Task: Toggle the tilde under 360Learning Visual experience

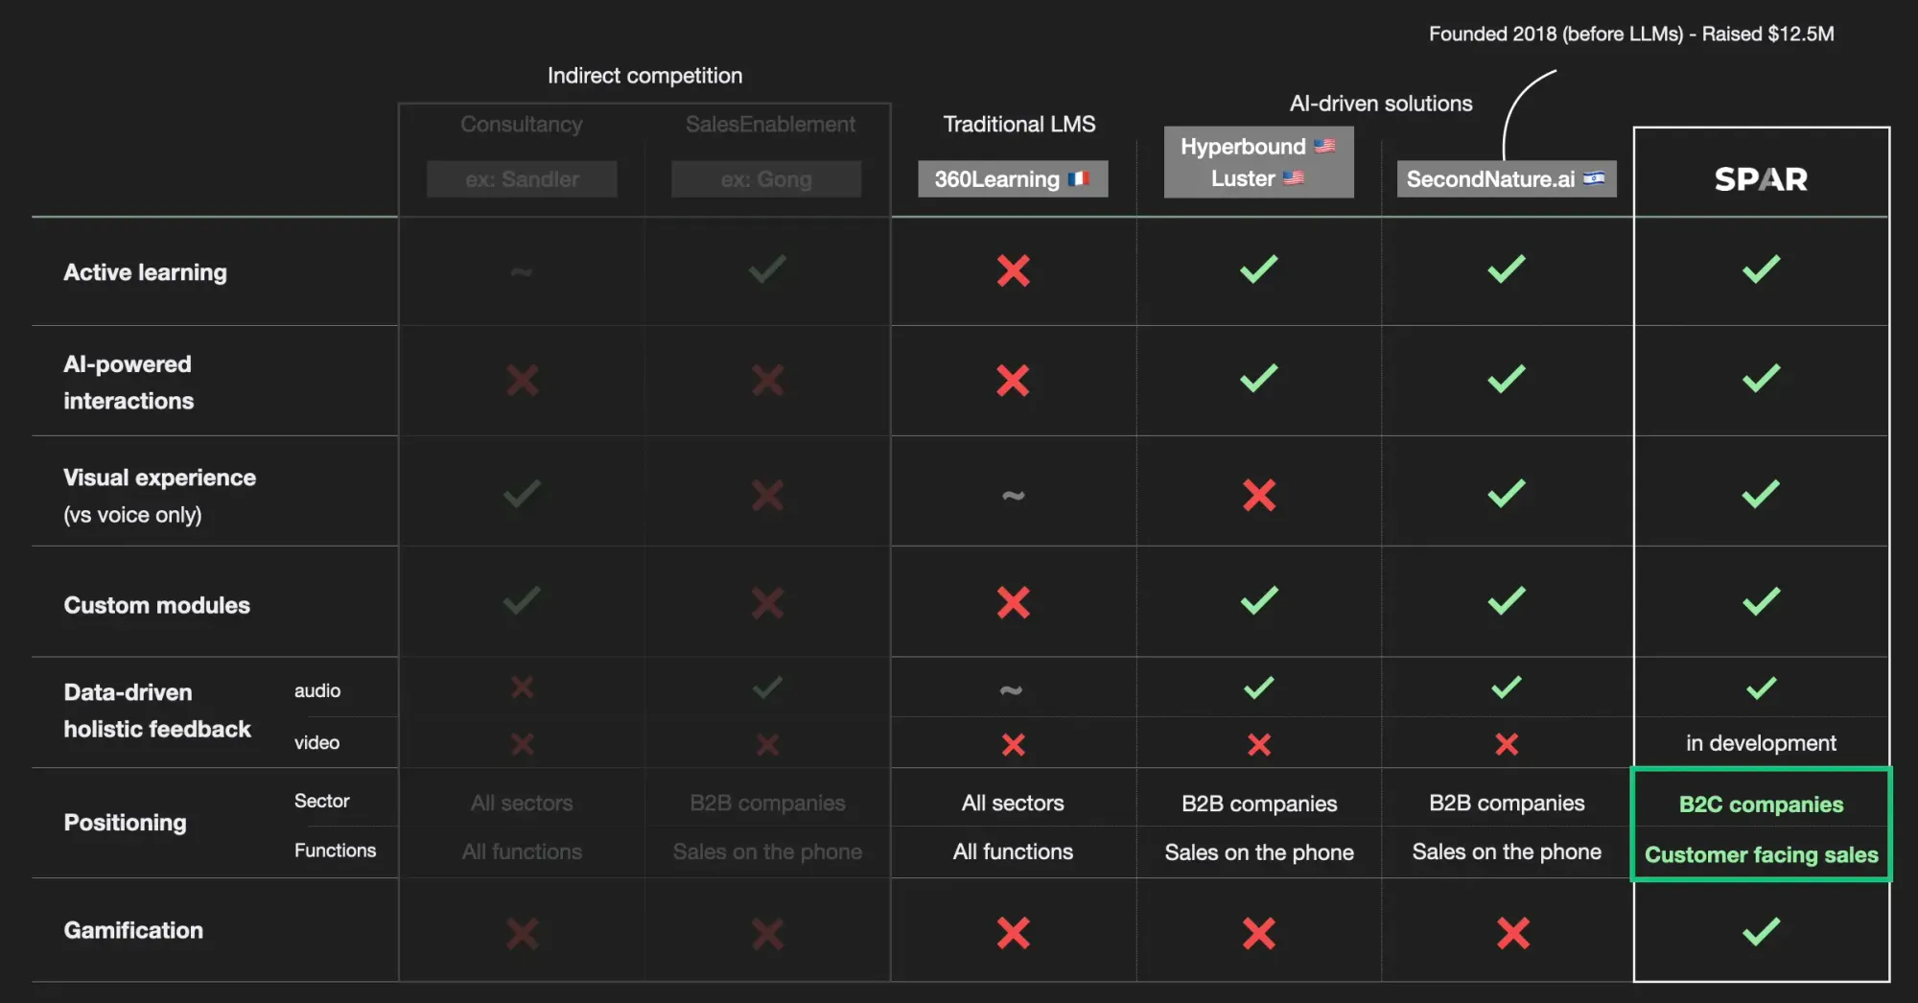Action: [x=1013, y=495]
